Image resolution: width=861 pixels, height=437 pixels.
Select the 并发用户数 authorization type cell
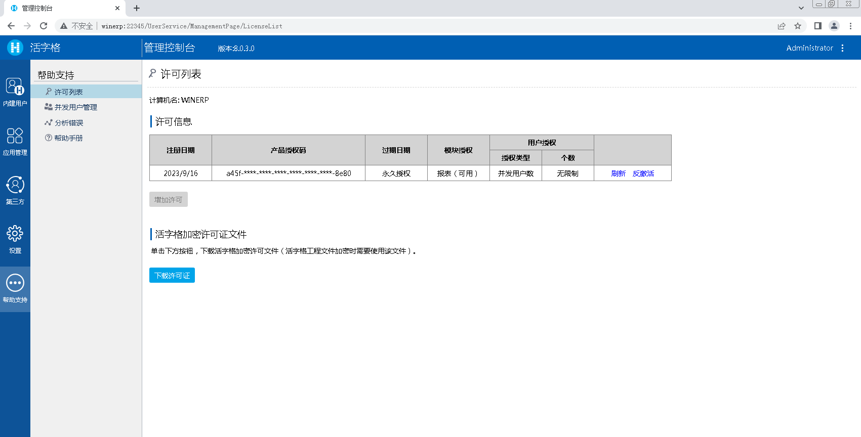point(516,173)
